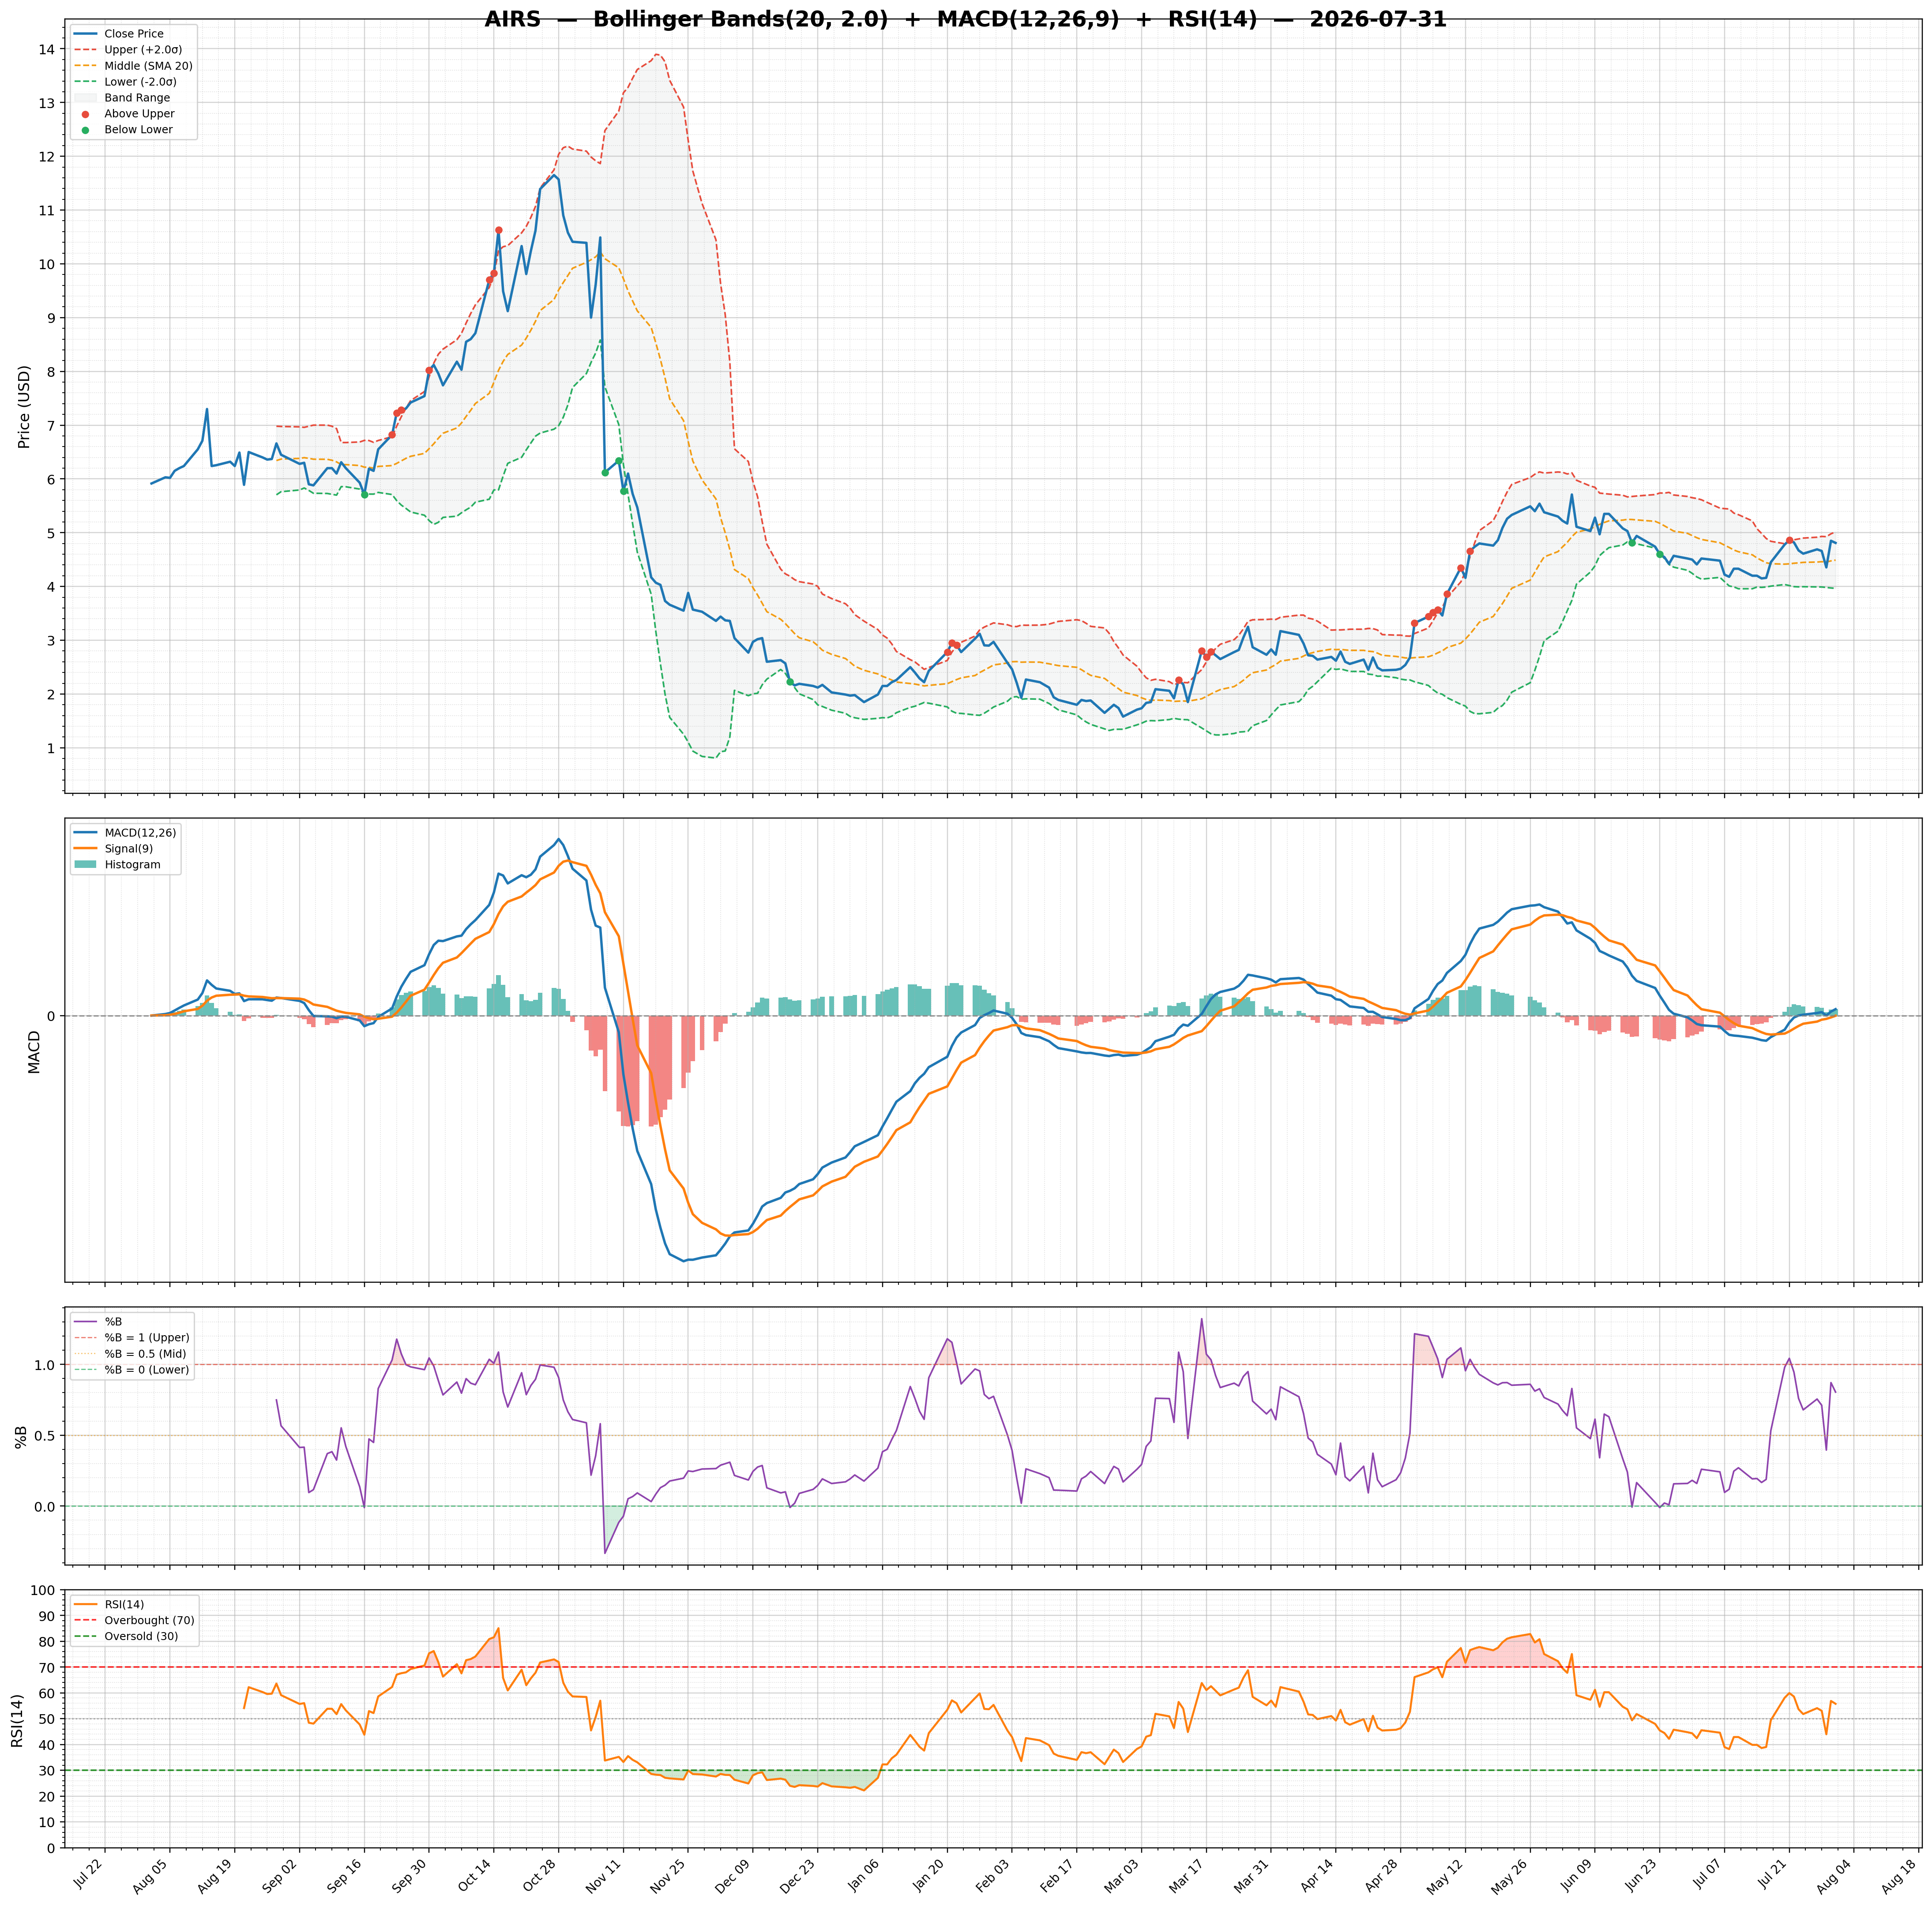
Task: Select the Band Range legend entry
Action: tap(122, 98)
